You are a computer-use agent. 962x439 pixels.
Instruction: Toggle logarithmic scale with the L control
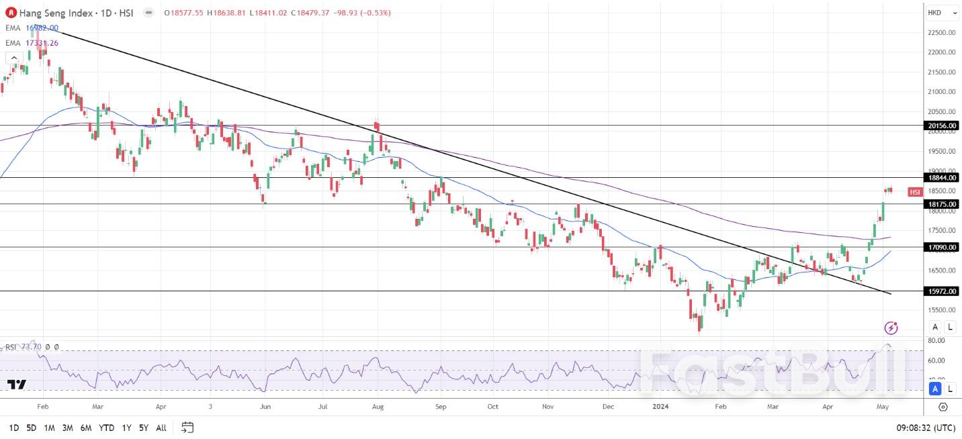tap(950, 327)
